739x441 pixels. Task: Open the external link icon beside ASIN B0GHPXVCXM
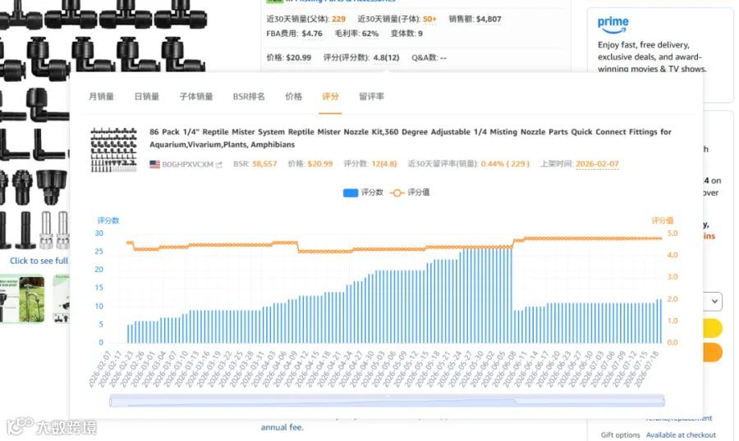click(x=218, y=164)
